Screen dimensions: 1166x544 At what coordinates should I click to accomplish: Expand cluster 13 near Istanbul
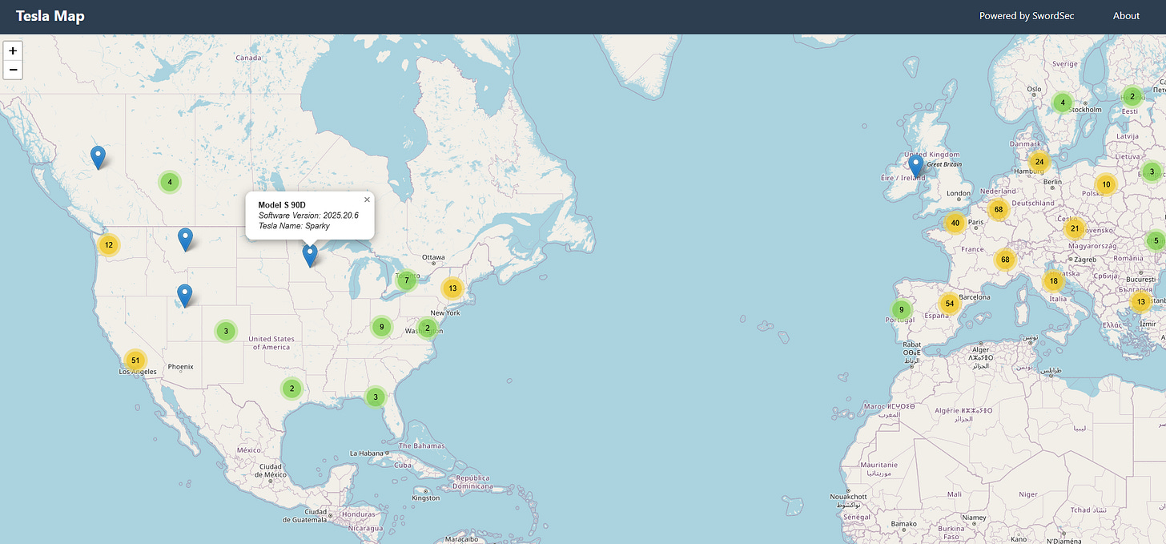1140,301
